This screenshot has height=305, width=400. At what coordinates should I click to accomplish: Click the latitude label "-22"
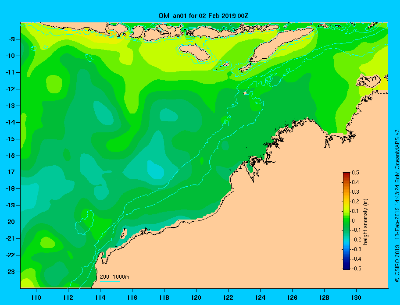pos(10,255)
